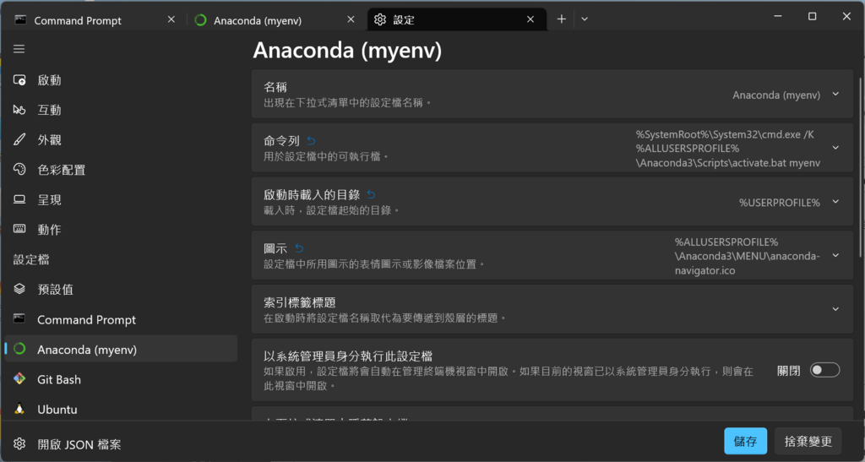Click the 外觀 appearance brush icon
Viewport: 865px width, 462px height.
click(x=19, y=139)
